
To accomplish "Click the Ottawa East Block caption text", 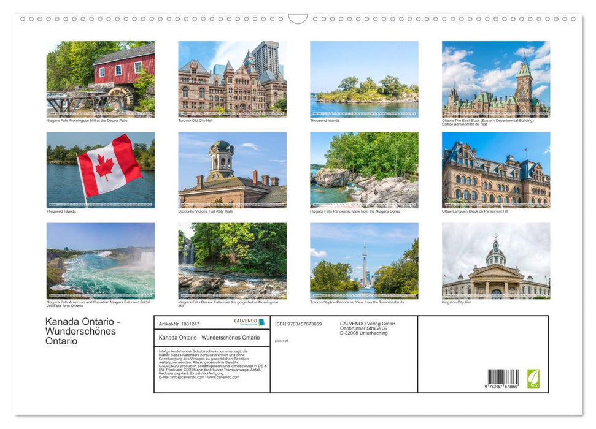I will [488, 122].
